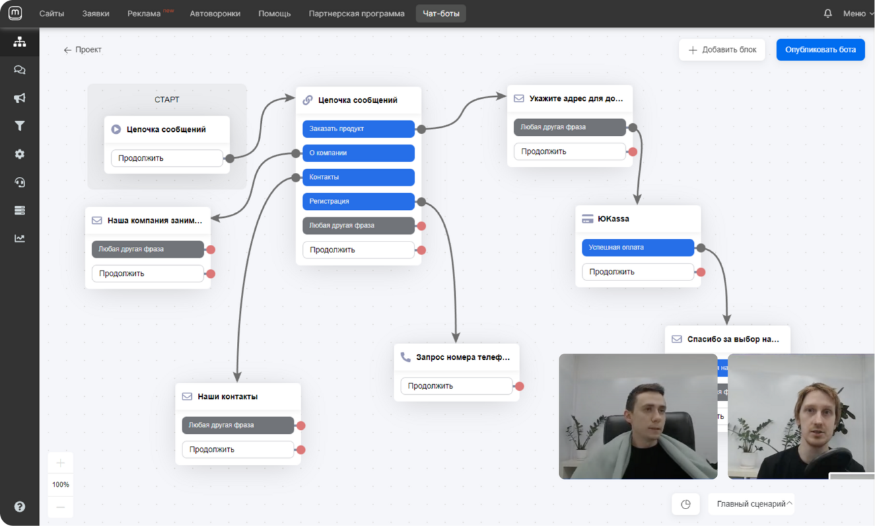Screen dimensions: 875x526
Task: Click Любая другая фраза in Укажите адрес block
Action: [570, 127]
